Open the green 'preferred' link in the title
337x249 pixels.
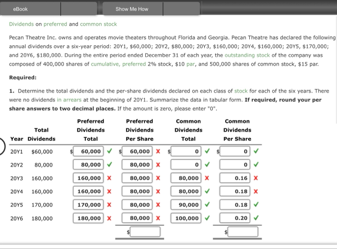coord(55,24)
